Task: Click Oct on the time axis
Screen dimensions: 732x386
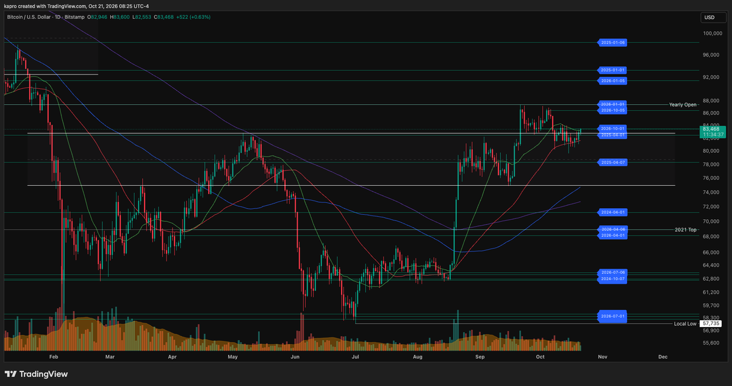Action: (x=540, y=356)
